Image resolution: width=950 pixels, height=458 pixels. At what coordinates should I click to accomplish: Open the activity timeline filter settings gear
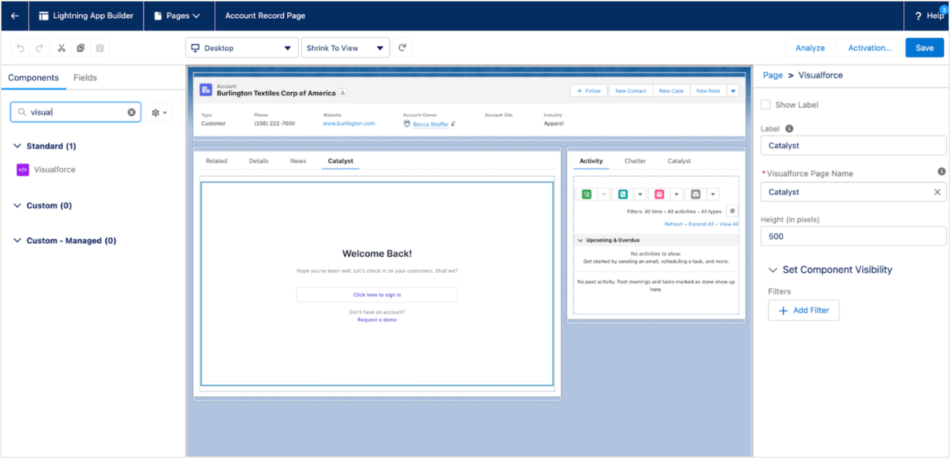coord(732,210)
